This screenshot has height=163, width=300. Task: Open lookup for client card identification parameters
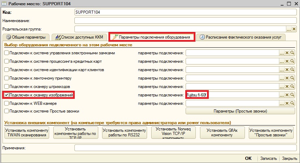[x=292, y=70]
